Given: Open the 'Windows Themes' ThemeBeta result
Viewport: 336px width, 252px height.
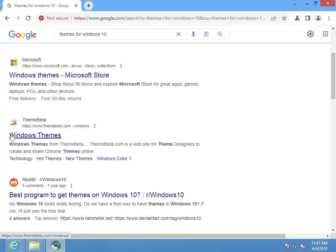Looking at the screenshot, I should pyautogui.click(x=35, y=135).
